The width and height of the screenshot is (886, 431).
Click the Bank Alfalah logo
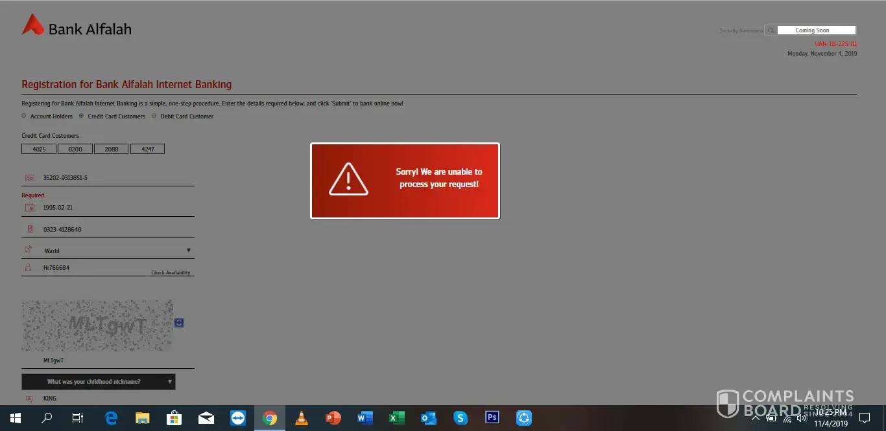pyautogui.click(x=77, y=26)
